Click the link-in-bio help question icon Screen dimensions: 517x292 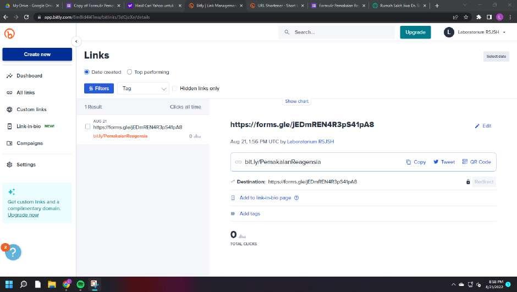pos(296,198)
